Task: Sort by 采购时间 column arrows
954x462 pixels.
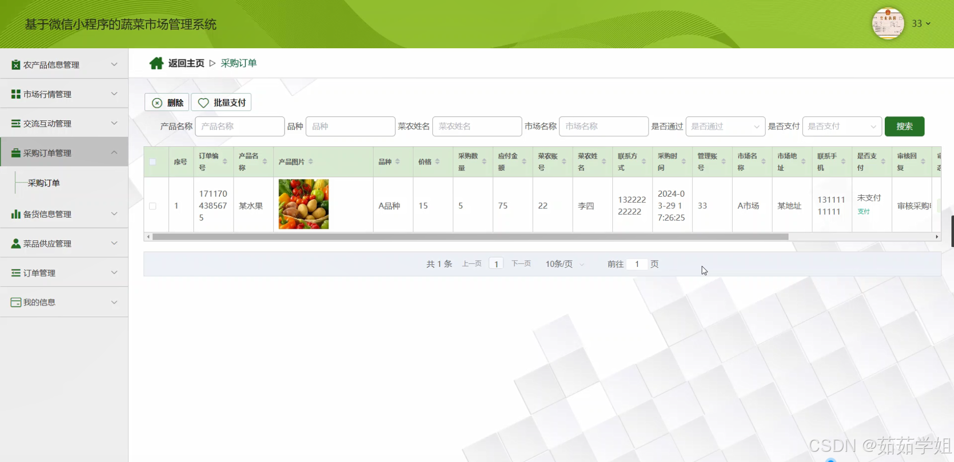Action: pyautogui.click(x=684, y=162)
